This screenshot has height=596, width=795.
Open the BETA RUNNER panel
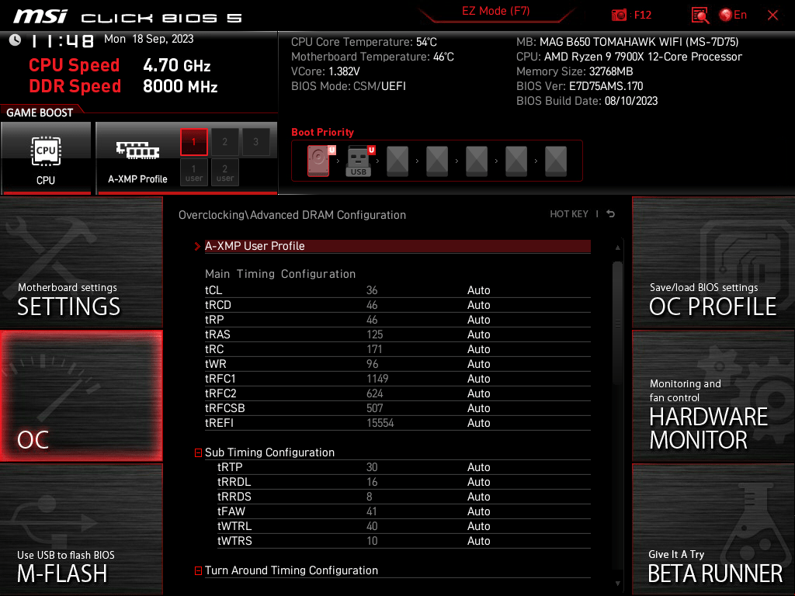tap(713, 529)
